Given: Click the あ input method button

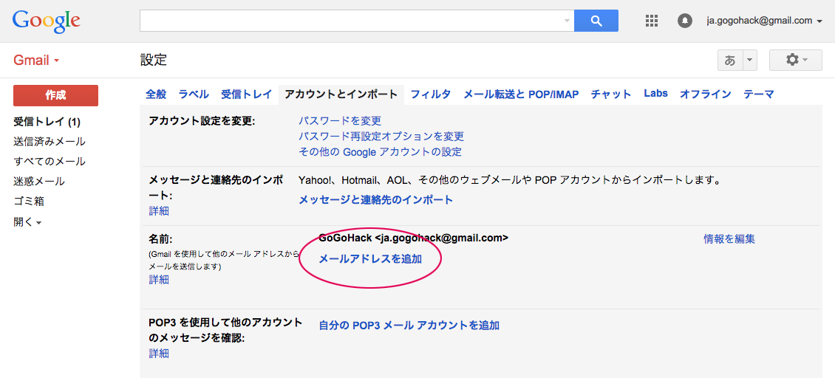Looking at the screenshot, I should (x=730, y=60).
